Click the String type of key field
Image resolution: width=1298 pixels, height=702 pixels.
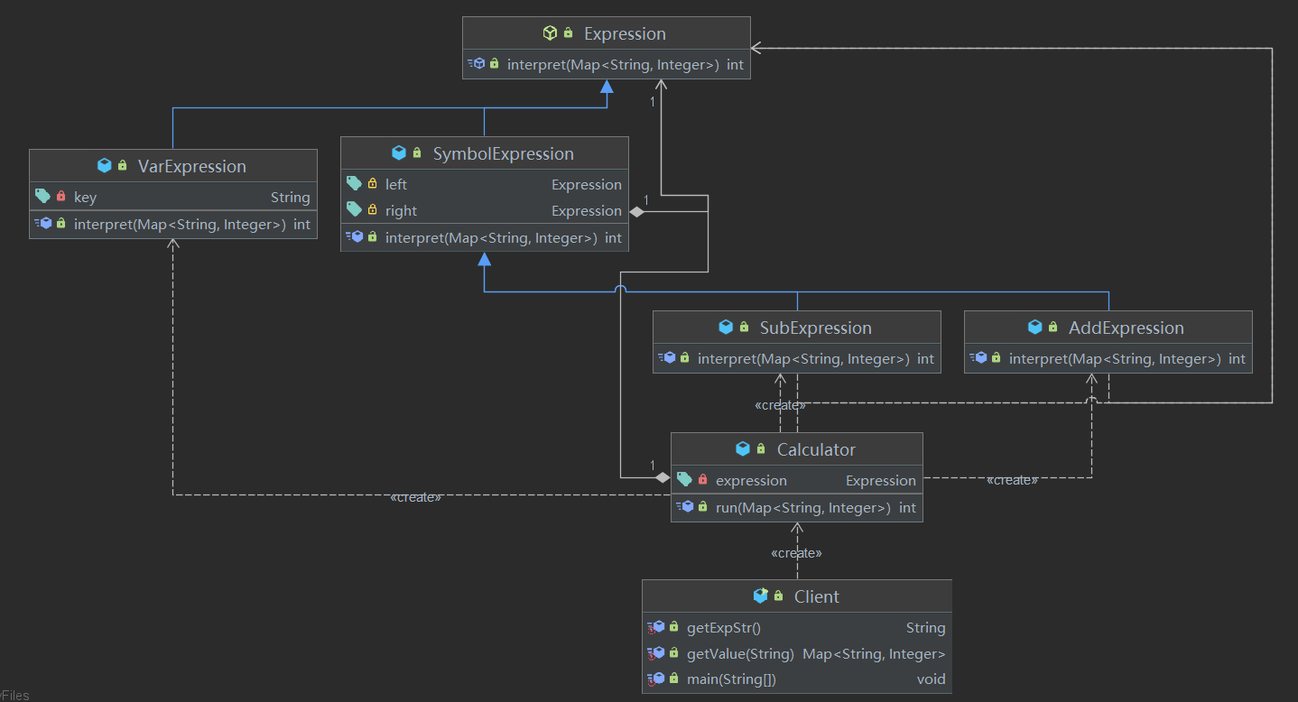pos(290,197)
